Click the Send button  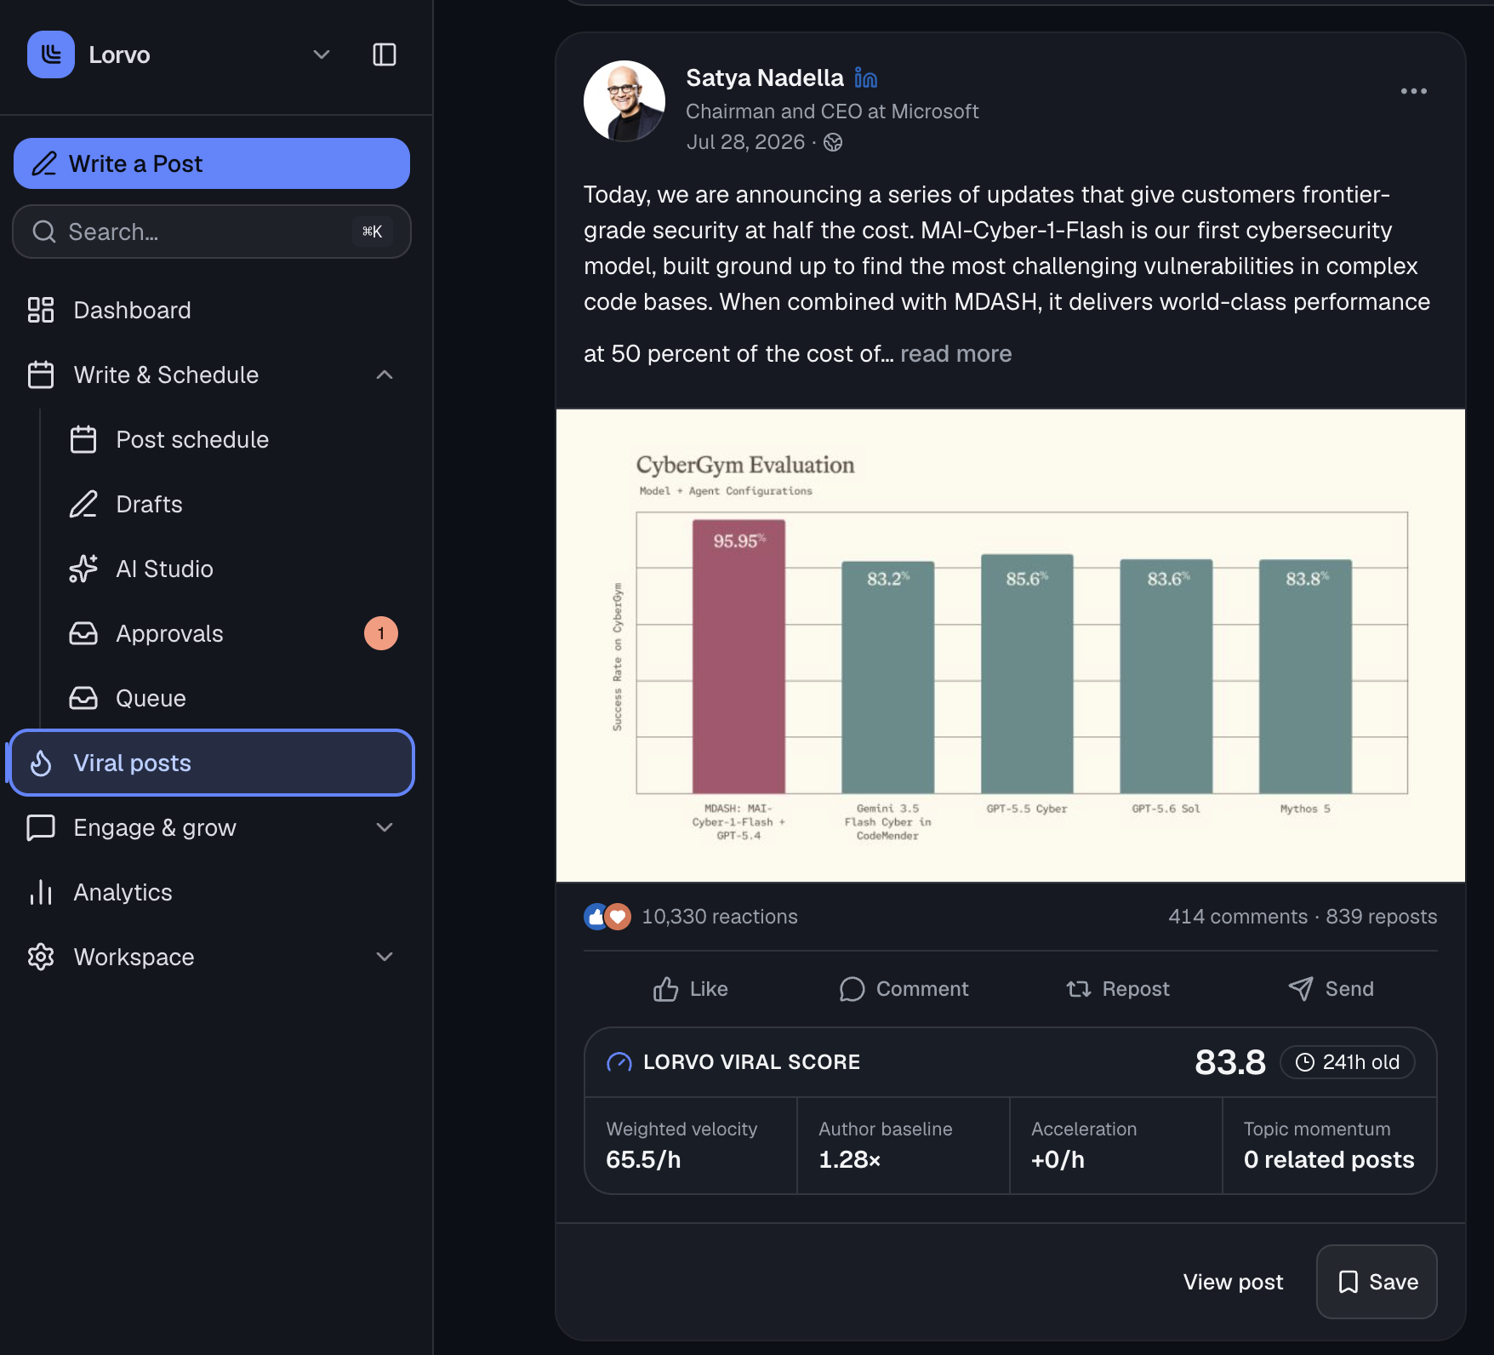(1331, 989)
